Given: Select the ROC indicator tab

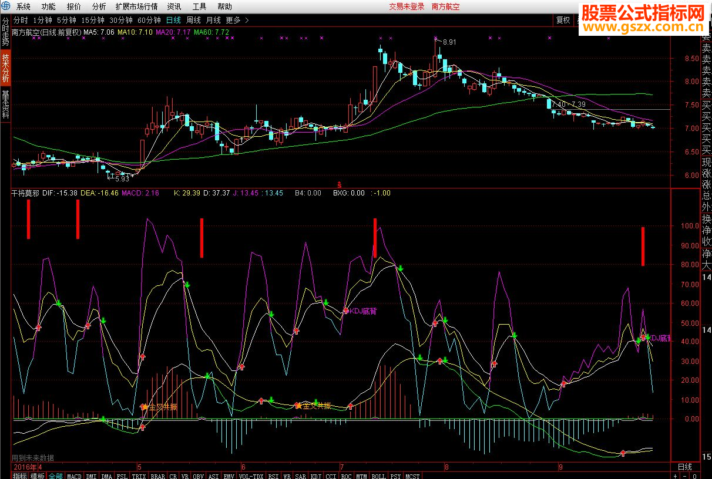Looking at the screenshot, I should [347, 475].
